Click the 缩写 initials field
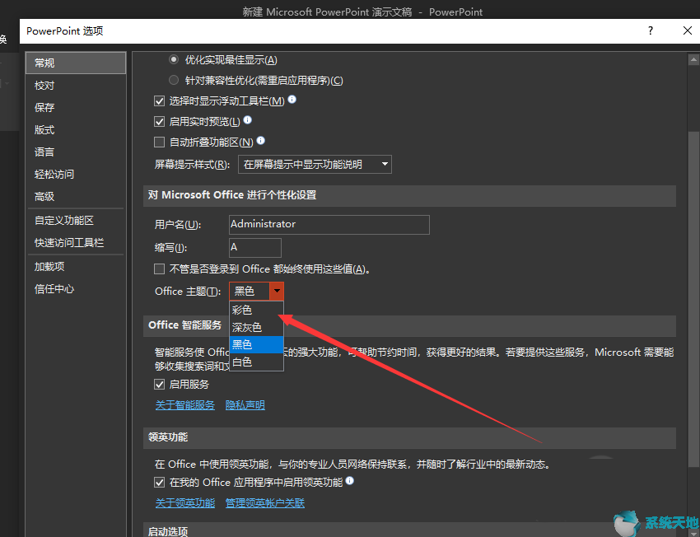The width and height of the screenshot is (700, 537). tap(255, 248)
